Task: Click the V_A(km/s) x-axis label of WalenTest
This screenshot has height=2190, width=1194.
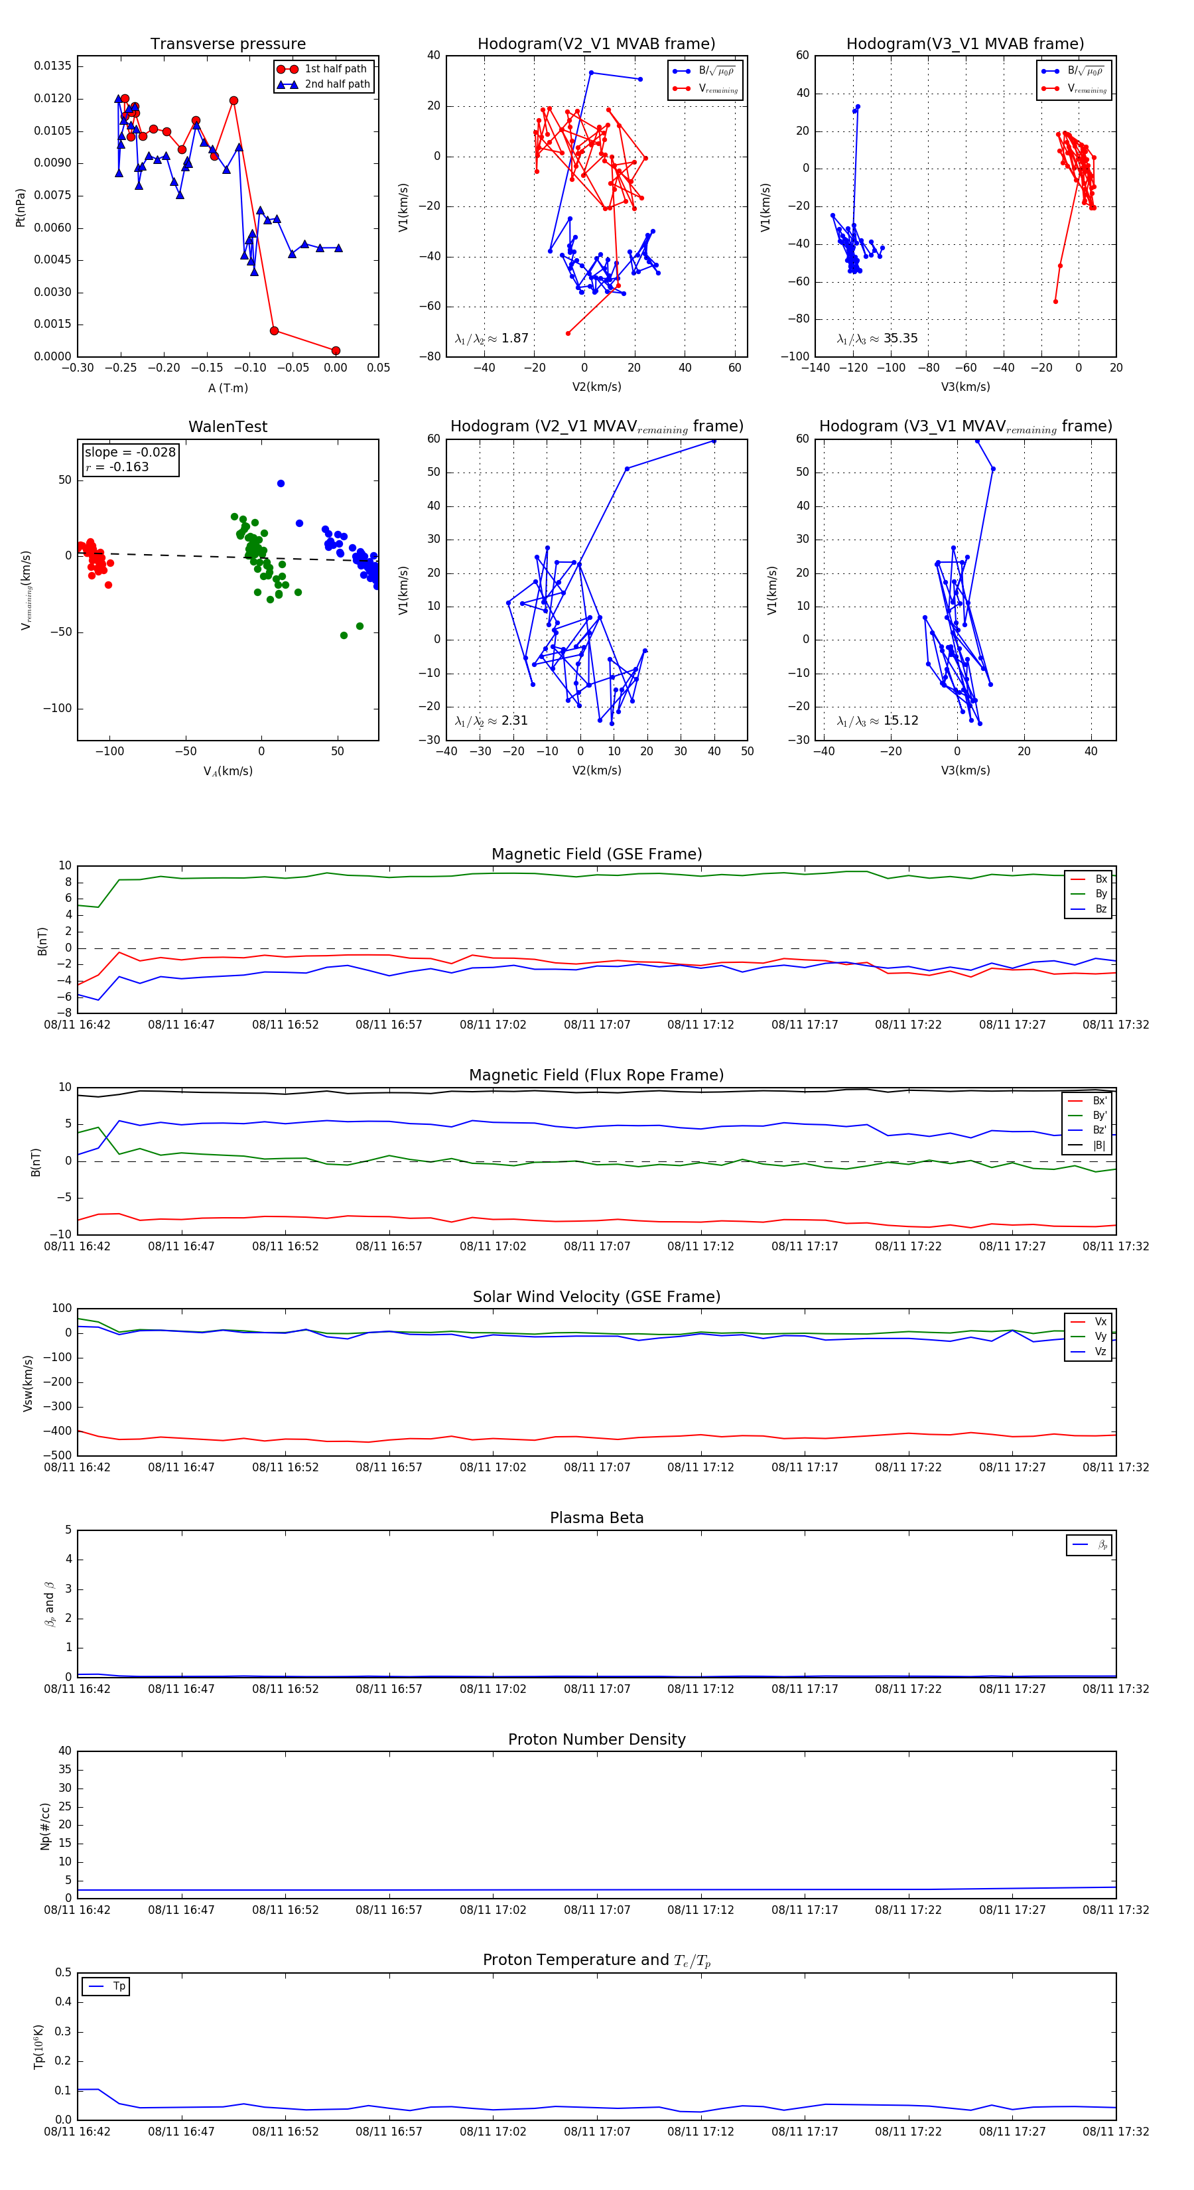Action: pos(228,771)
